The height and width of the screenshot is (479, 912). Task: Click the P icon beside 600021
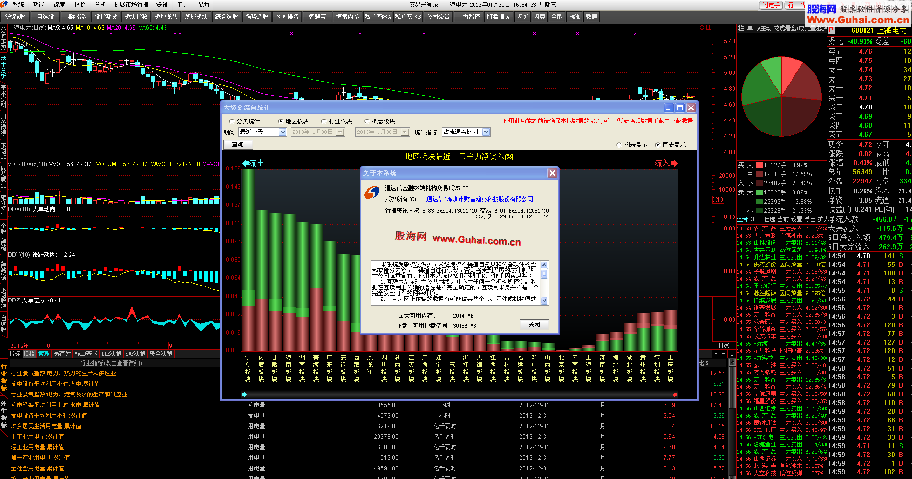831,30
